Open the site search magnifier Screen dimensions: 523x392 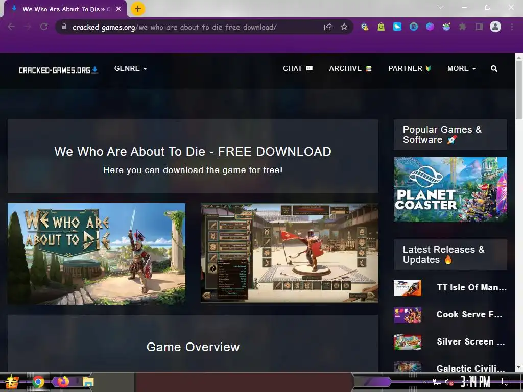(x=494, y=69)
